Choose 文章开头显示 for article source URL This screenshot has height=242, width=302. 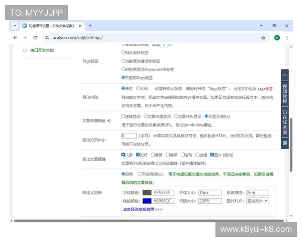pos(176,116)
